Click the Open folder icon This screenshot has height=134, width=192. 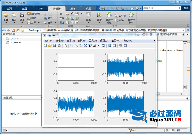coord(14,15)
